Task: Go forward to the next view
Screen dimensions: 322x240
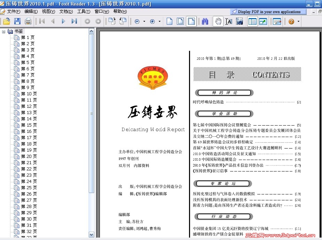Action: [x=98, y=21]
